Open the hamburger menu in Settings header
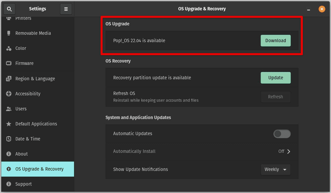 click(x=66, y=9)
